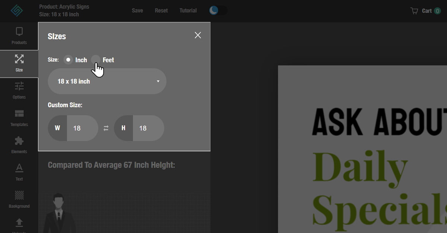Swap width and height values
Image resolution: width=447 pixels, height=233 pixels.
(x=106, y=128)
